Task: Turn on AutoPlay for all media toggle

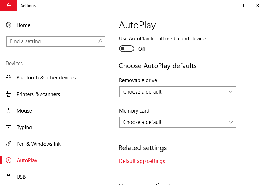Action: (x=126, y=49)
